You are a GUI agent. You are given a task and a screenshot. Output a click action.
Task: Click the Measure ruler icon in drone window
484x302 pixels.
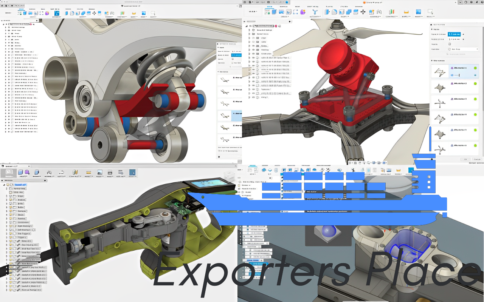click(x=406, y=12)
